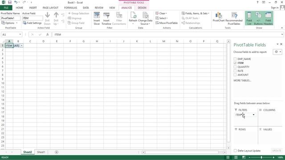Open the Select dropdown

tap(162, 18)
